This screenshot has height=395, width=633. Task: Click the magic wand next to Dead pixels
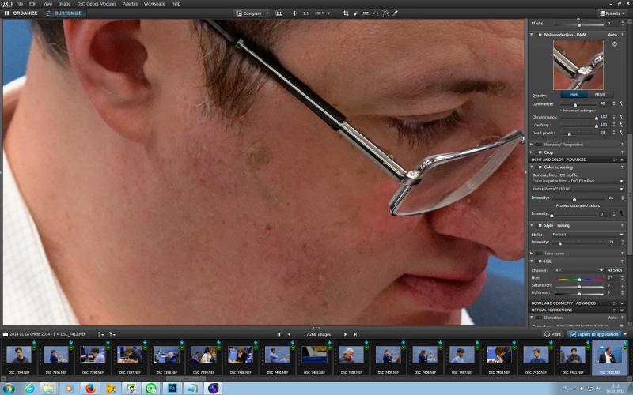pyautogui.click(x=621, y=133)
